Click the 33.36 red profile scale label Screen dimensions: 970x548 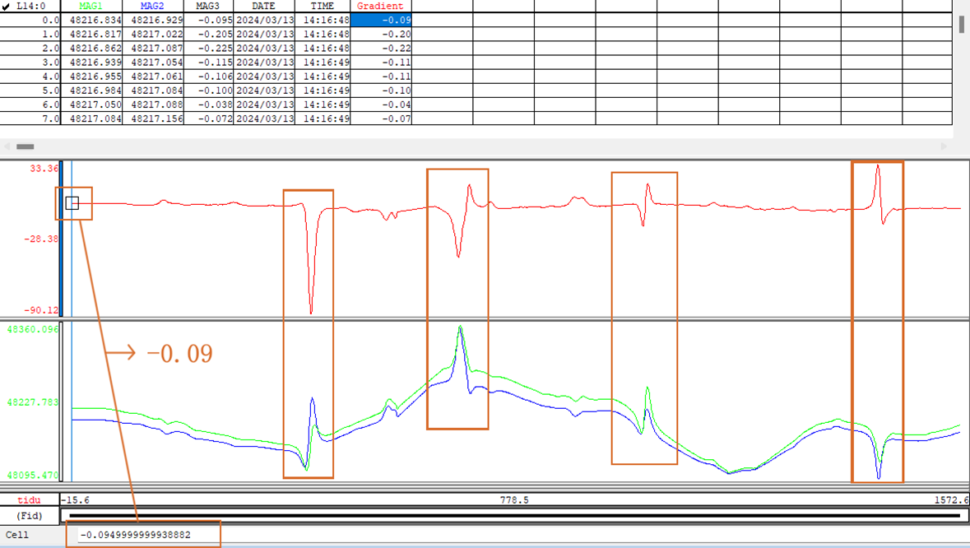coord(44,169)
